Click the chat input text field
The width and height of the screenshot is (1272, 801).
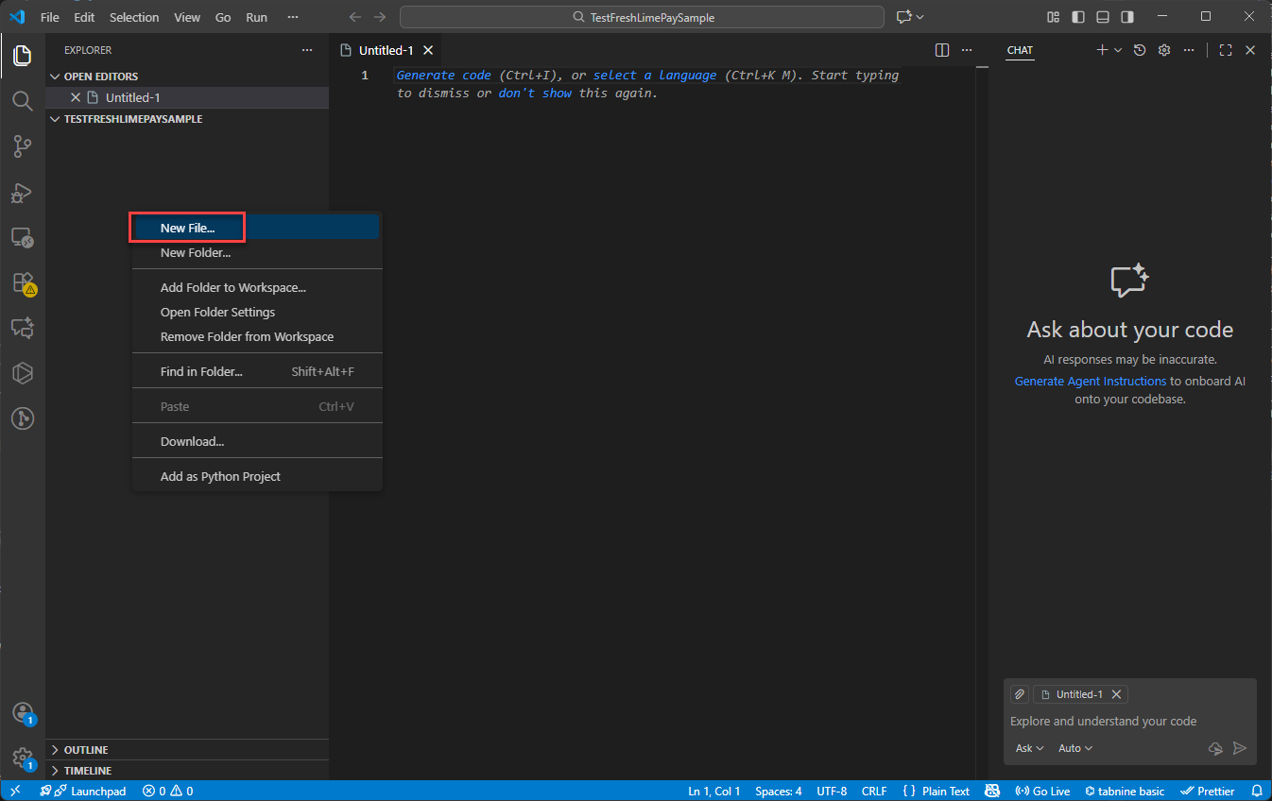pos(1125,722)
